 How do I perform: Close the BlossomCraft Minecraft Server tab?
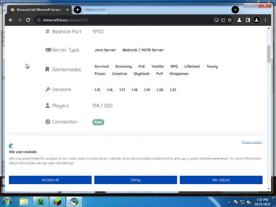coord(67,10)
